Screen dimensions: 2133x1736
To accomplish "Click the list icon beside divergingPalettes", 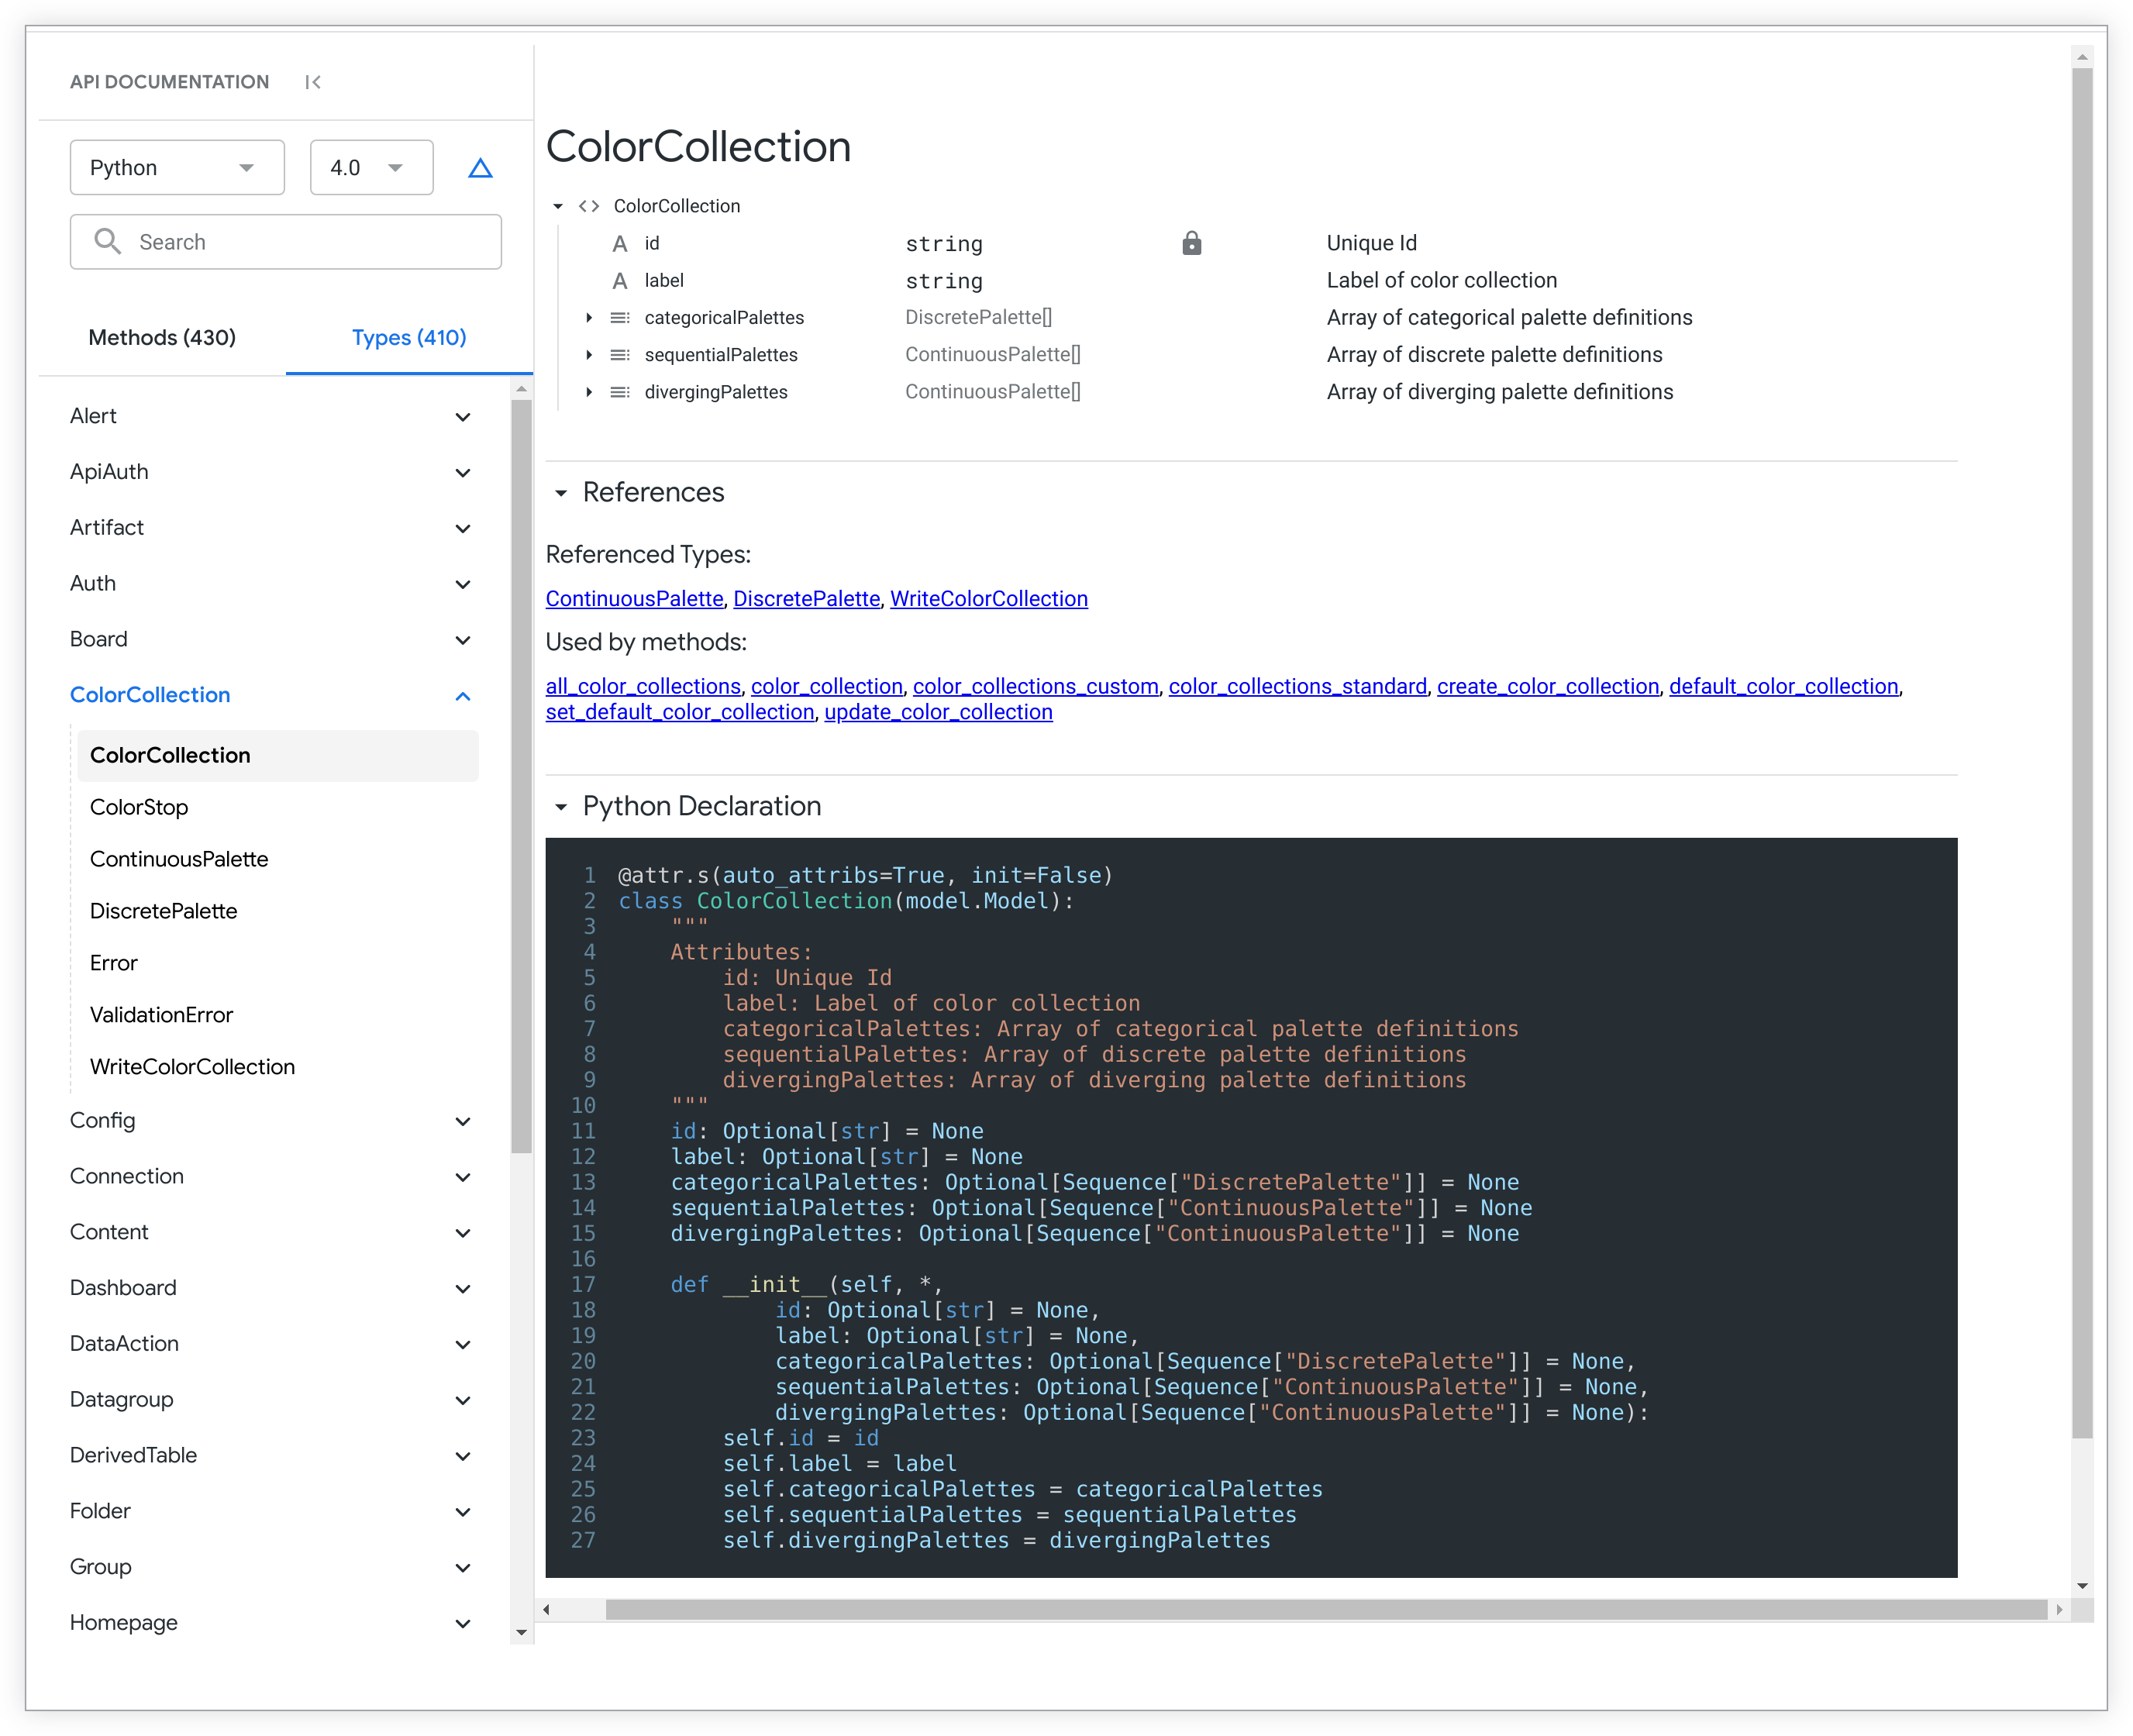I will [620, 392].
